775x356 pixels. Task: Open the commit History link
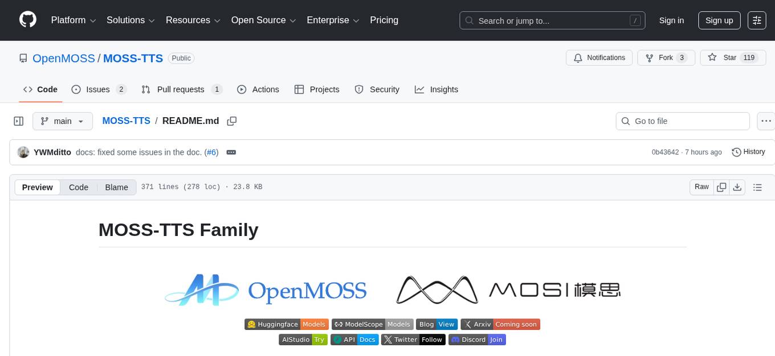(x=748, y=152)
